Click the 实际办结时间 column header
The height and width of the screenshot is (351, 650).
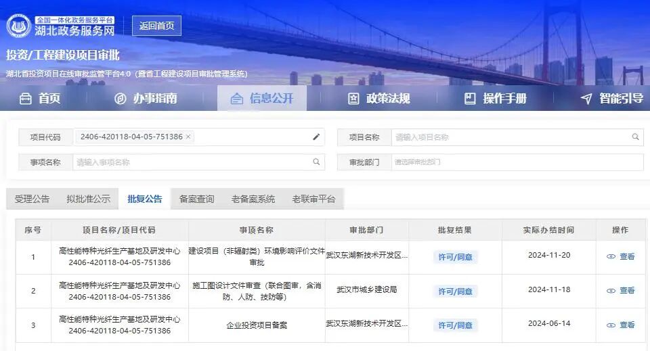(x=548, y=230)
